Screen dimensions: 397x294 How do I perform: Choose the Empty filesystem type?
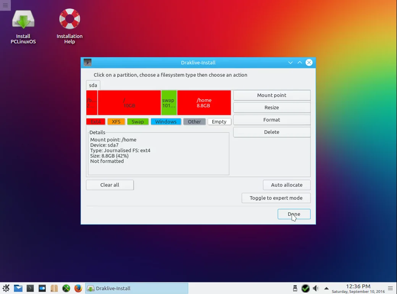[x=219, y=121]
